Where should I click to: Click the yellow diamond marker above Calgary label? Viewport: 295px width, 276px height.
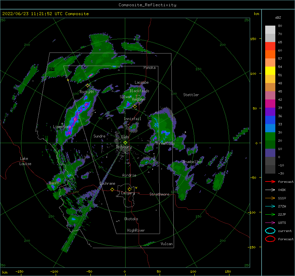[x=129, y=189]
